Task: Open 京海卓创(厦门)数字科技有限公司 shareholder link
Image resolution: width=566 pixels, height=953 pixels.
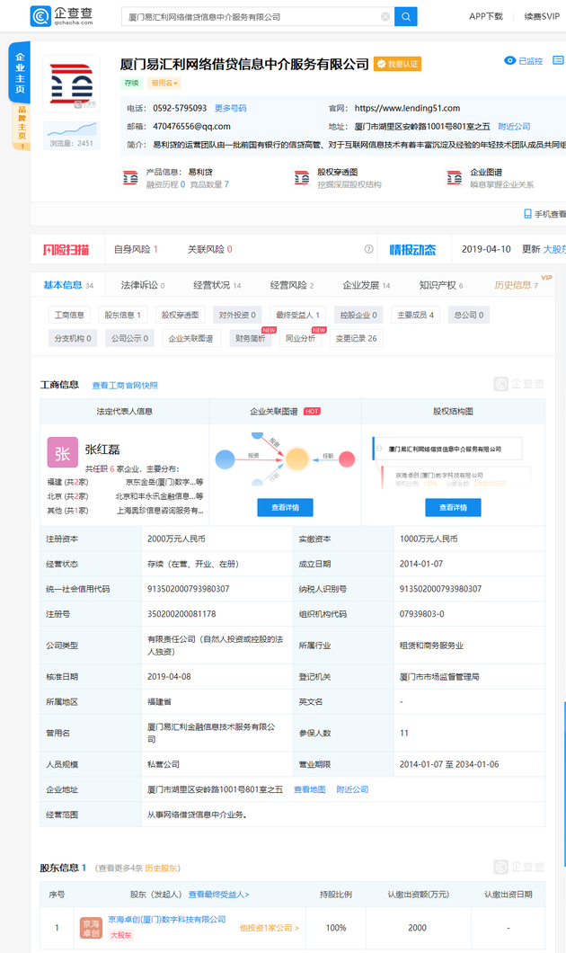Action: pyautogui.click(x=167, y=920)
